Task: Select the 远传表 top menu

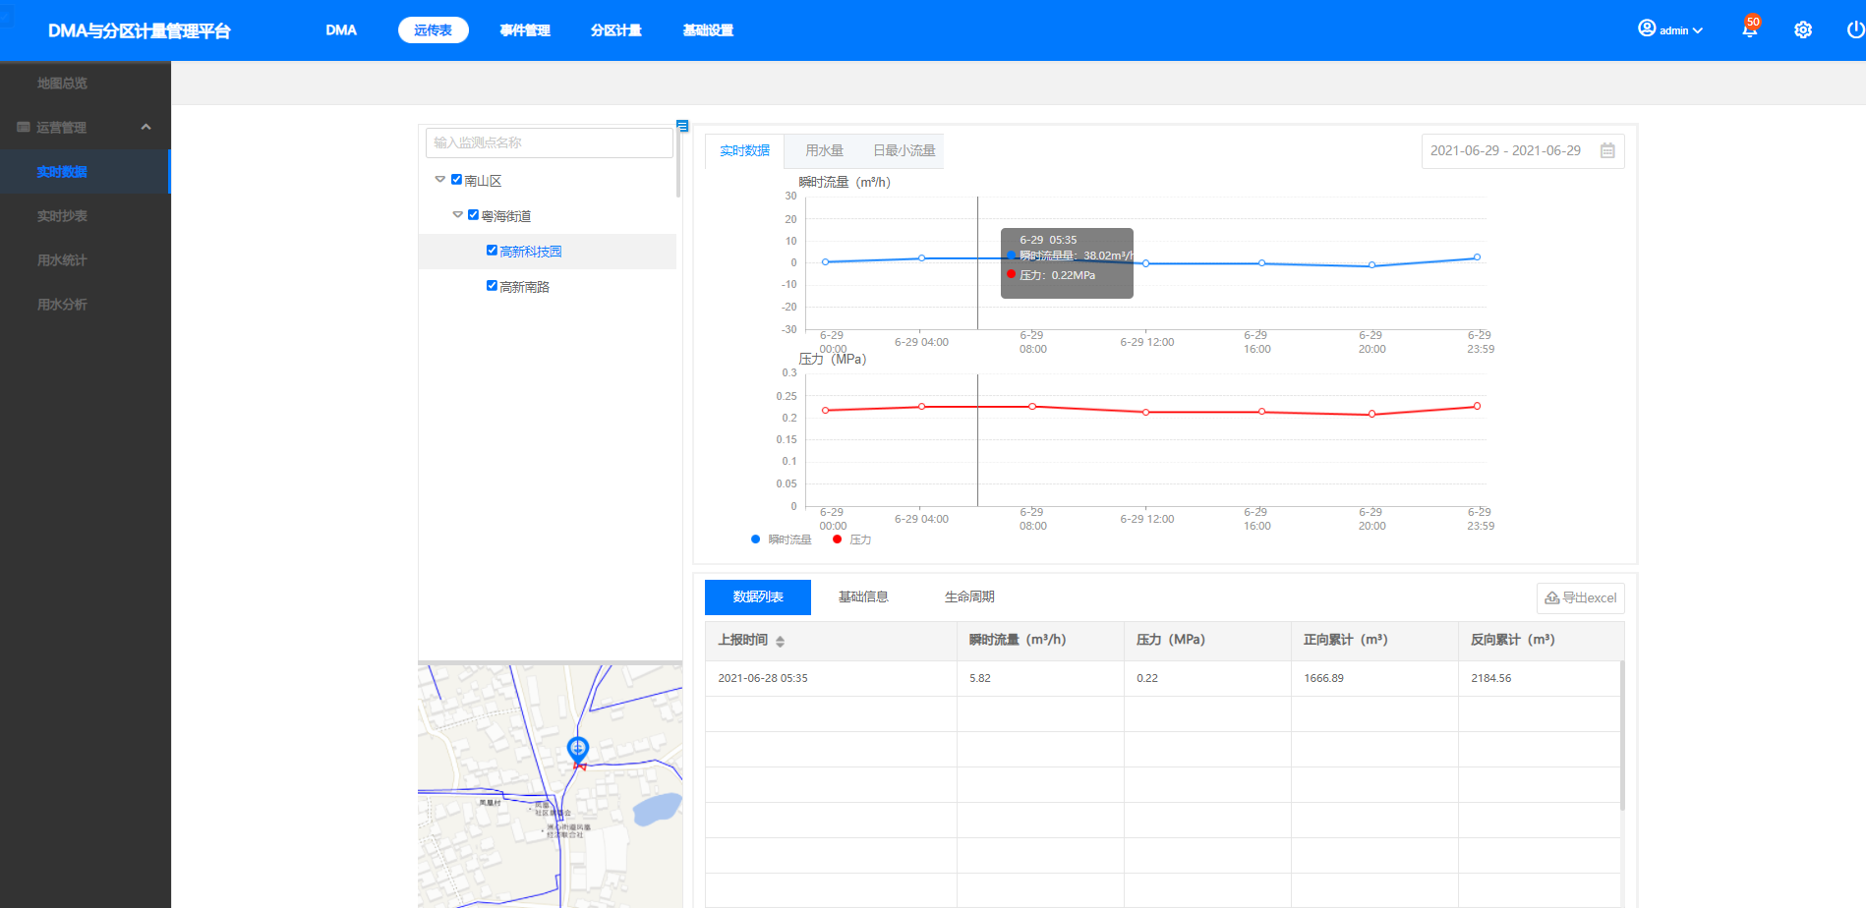Action: tap(433, 30)
